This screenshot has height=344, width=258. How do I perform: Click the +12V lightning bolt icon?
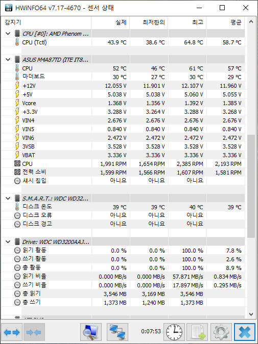tap(17, 86)
